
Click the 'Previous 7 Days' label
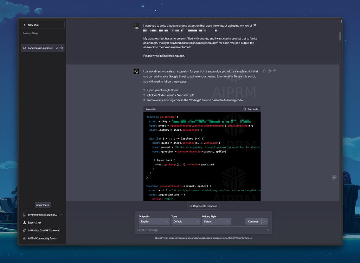(x=30, y=33)
